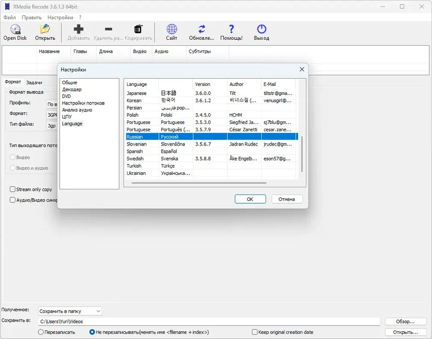This screenshot has width=432, height=339.
Task: Confirm settings with OK button
Action: pos(250,199)
